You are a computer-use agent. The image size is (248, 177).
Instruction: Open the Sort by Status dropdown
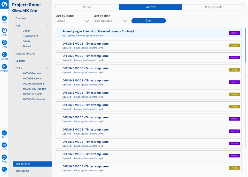coord(73,21)
